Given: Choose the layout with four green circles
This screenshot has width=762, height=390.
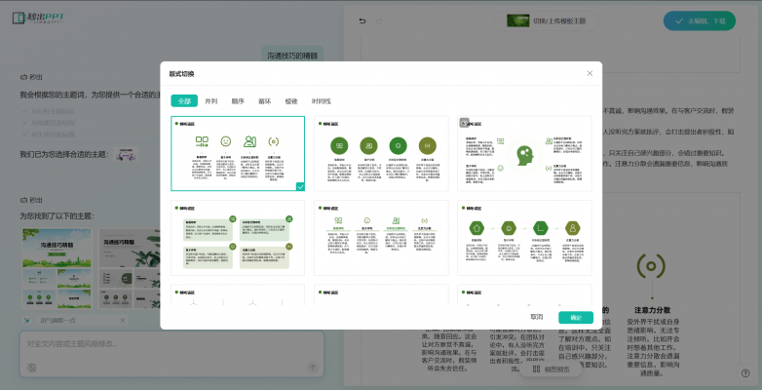Looking at the screenshot, I should click(x=381, y=153).
